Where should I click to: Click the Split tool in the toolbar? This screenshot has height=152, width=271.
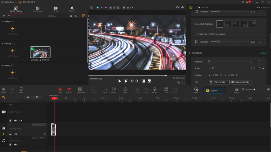[60, 90]
